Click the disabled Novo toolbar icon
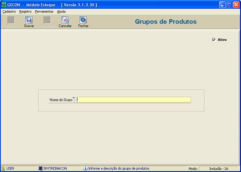241x172 pixels. coord(11,20)
